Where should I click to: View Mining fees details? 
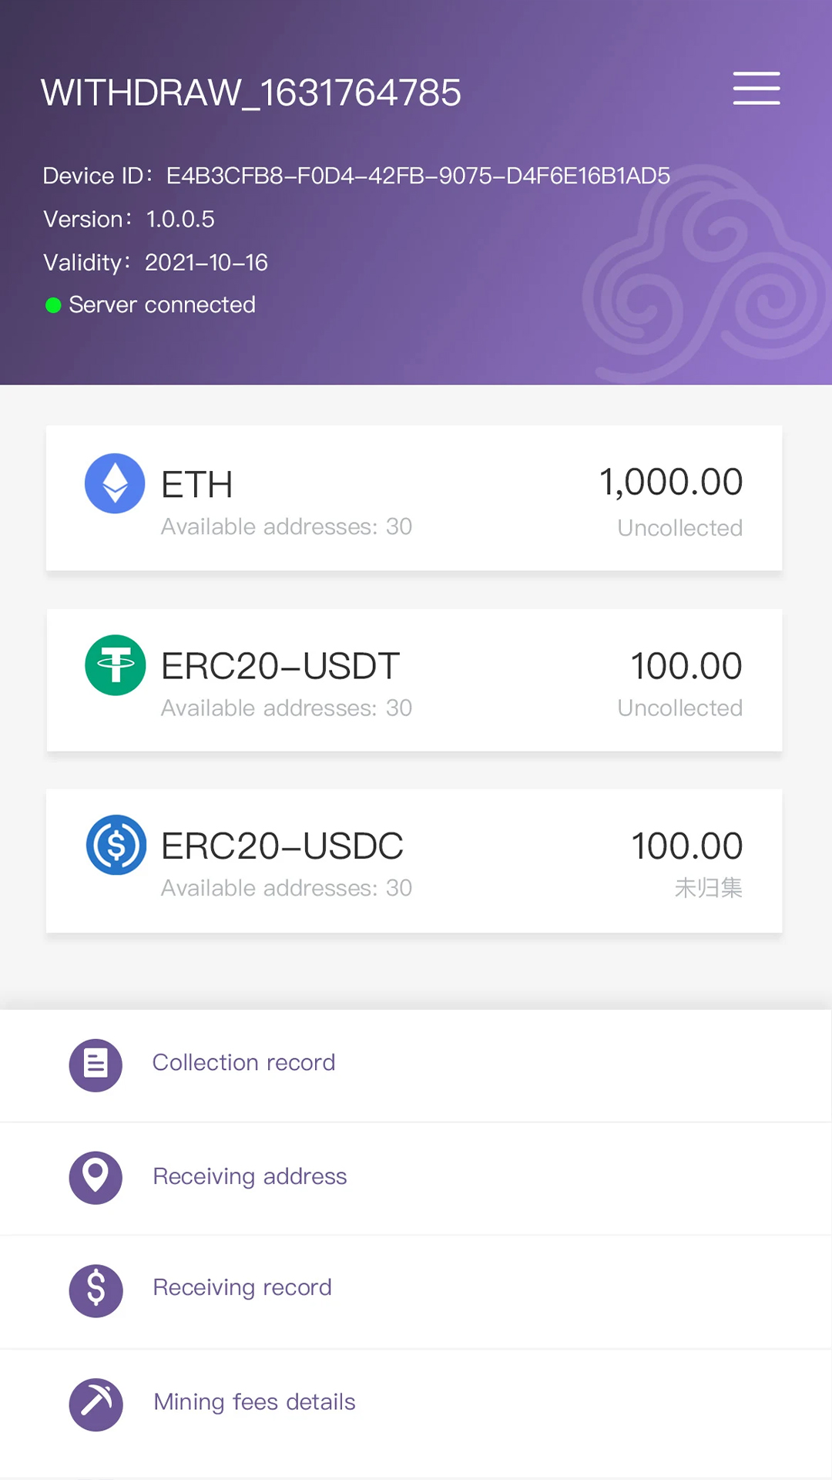[x=254, y=1402]
